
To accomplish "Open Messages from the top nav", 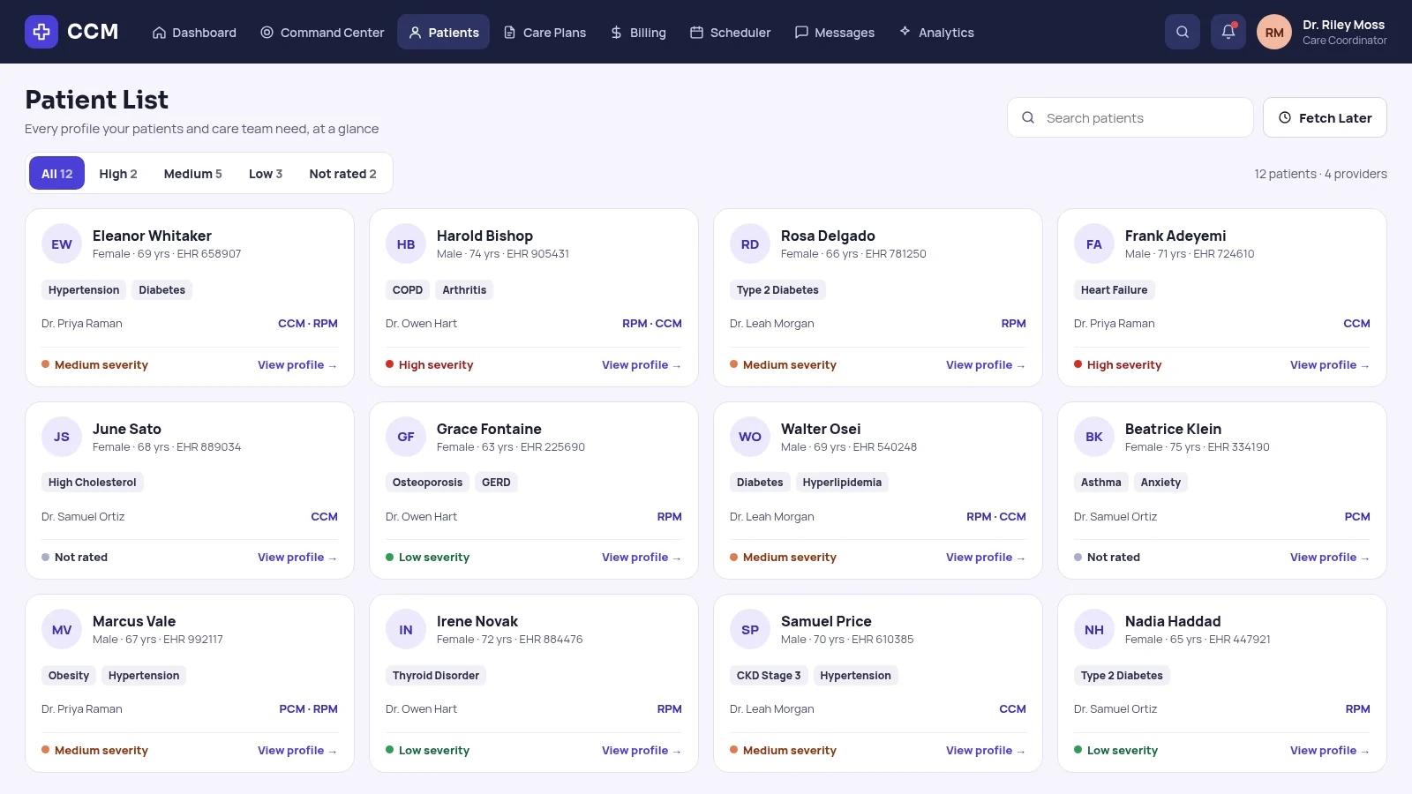I will coord(835,32).
